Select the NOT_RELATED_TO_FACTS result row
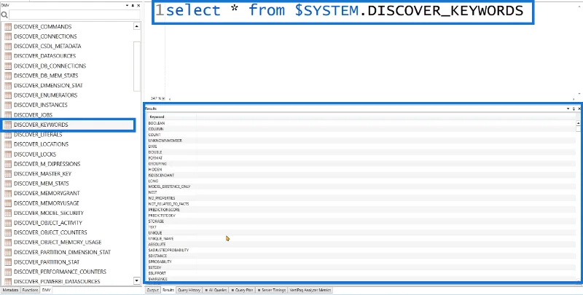 [361, 204]
